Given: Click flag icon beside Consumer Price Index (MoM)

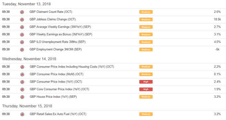Looking at the screenshot, I should (x=22, y=74).
